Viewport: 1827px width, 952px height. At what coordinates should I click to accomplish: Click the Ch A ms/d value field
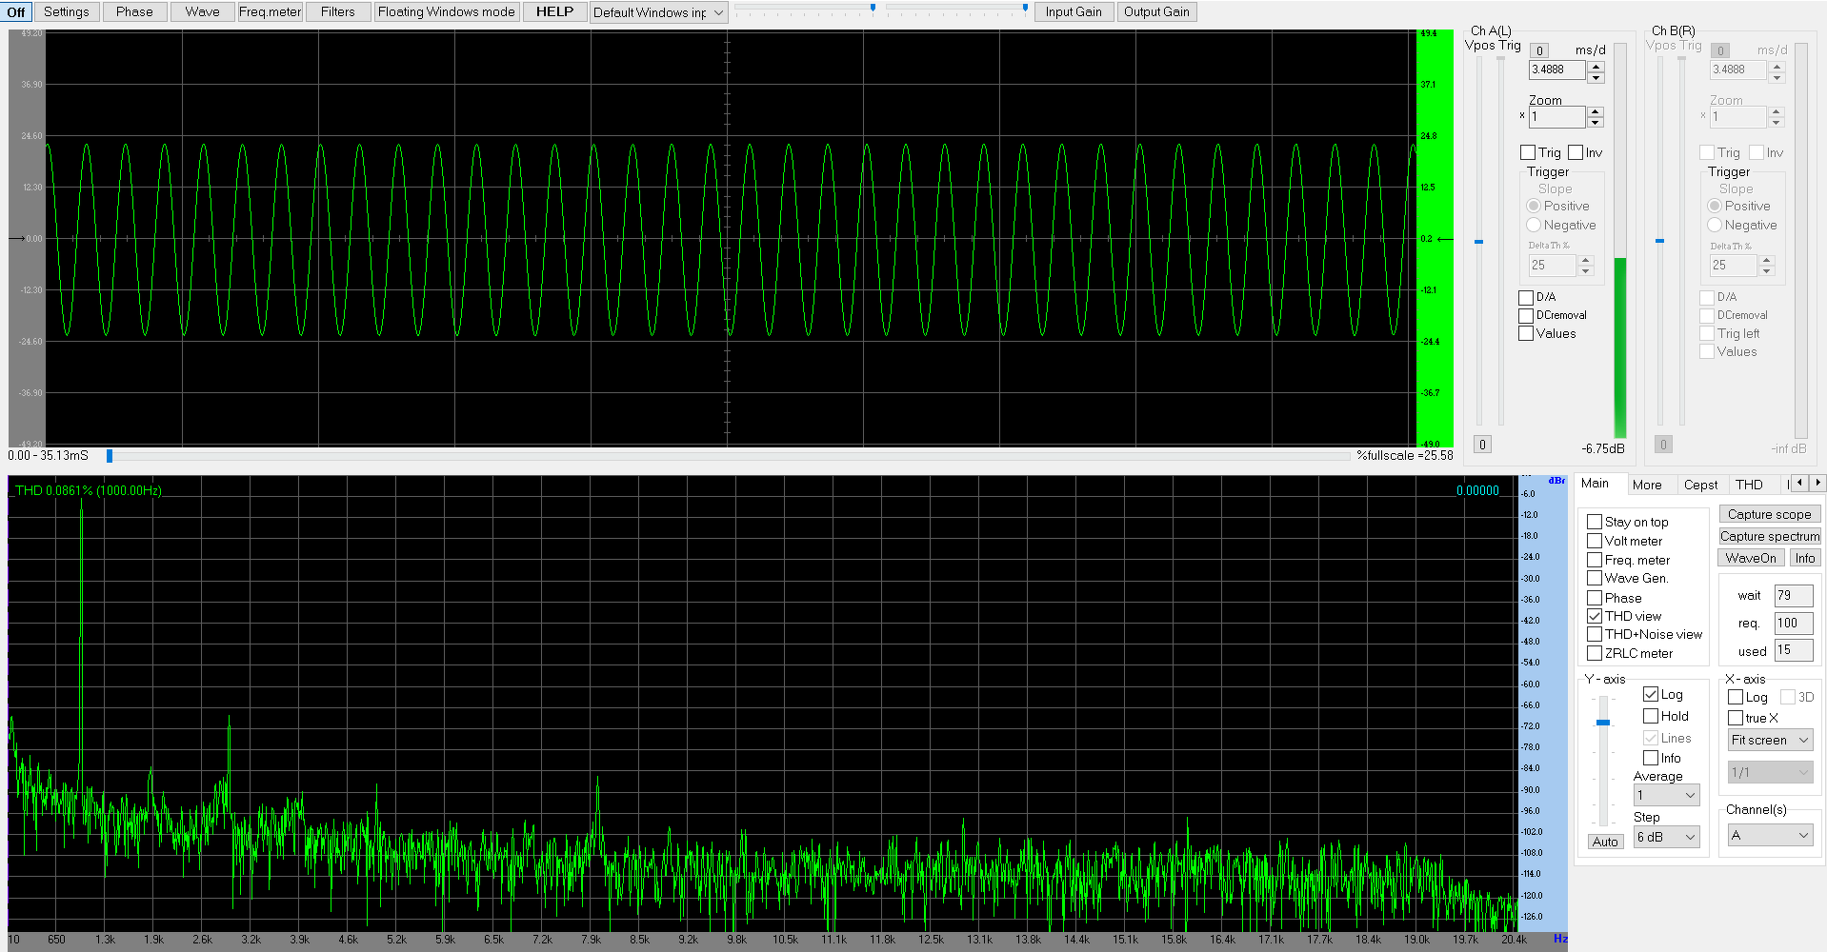coord(1557,69)
